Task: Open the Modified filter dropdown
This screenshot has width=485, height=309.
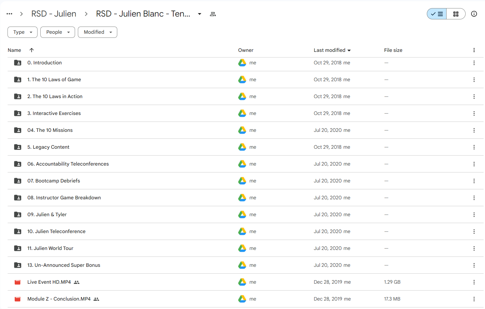Action: [x=98, y=32]
